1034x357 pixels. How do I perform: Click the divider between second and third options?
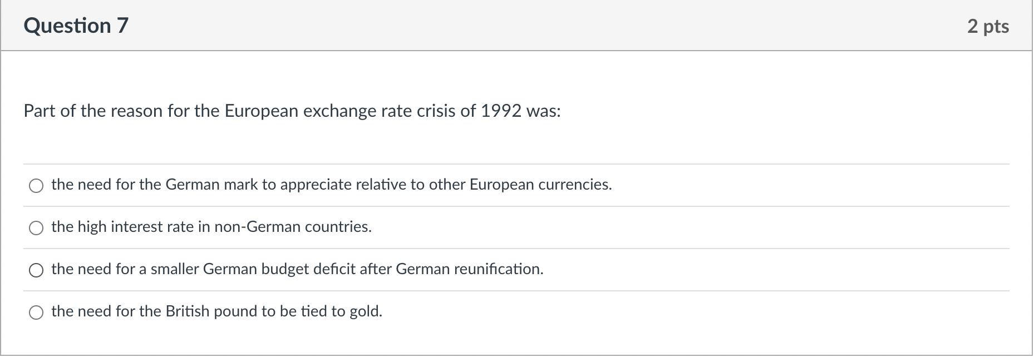click(x=517, y=249)
